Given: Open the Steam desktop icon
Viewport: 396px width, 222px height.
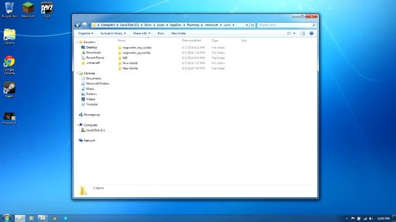Looking at the screenshot, I should pos(9,89).
